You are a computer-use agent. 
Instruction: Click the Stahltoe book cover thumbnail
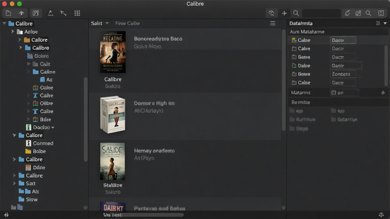(x=112, y=161)
